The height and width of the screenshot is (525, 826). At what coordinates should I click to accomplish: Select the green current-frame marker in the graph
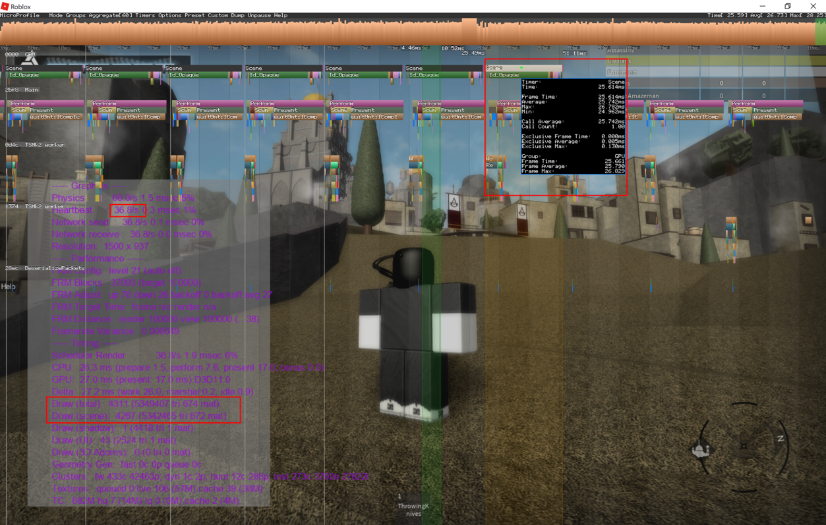[821, 32]
